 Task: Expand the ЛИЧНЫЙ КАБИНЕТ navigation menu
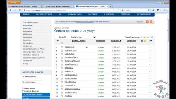click(x=145, y=14)
